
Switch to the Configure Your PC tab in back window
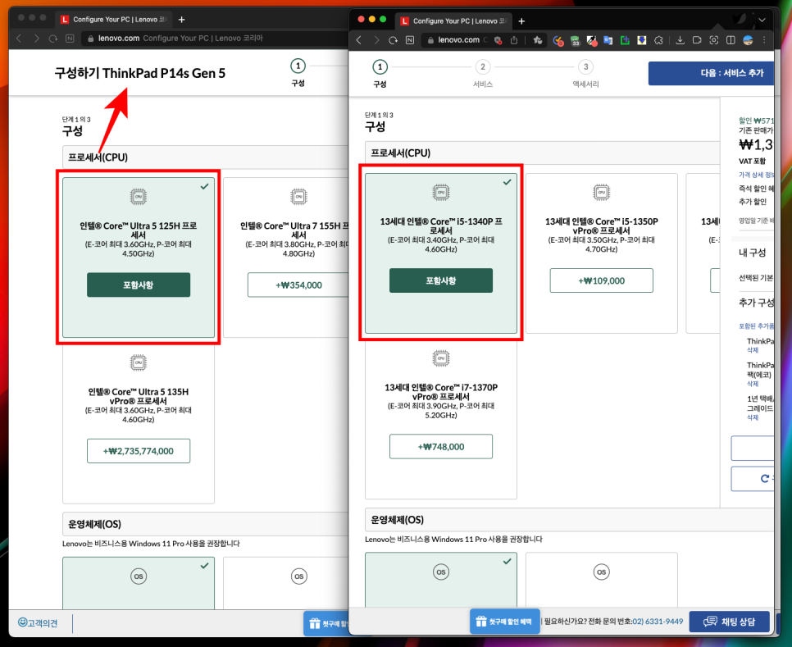114,20
